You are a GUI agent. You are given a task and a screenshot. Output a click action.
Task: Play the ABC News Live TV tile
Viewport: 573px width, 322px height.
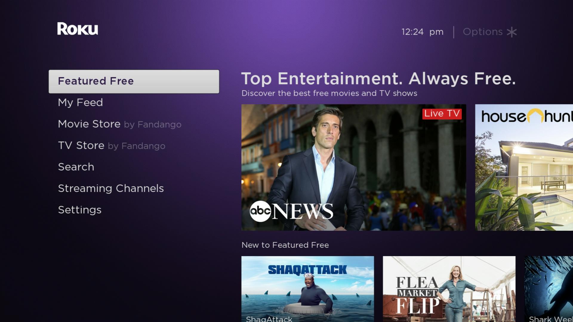(x=354, y=167)
